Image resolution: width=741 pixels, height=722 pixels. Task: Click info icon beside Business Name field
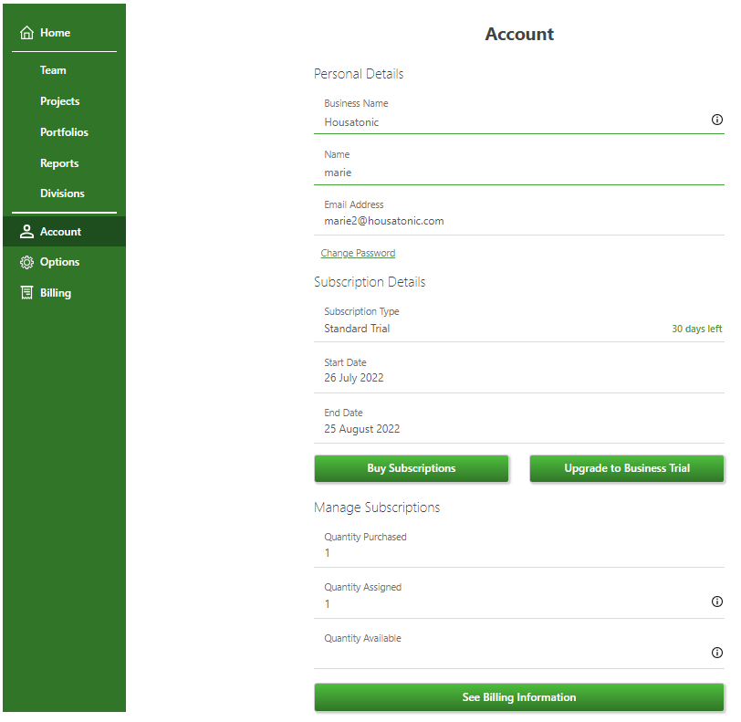pyautogui.click(x=716, y=120)
